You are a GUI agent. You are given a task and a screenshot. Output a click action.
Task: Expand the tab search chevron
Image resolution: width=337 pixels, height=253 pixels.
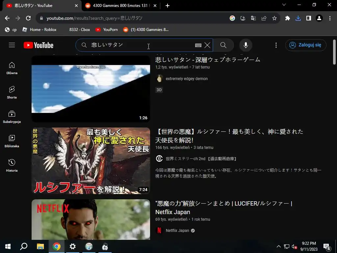click(x=284, y=5)
